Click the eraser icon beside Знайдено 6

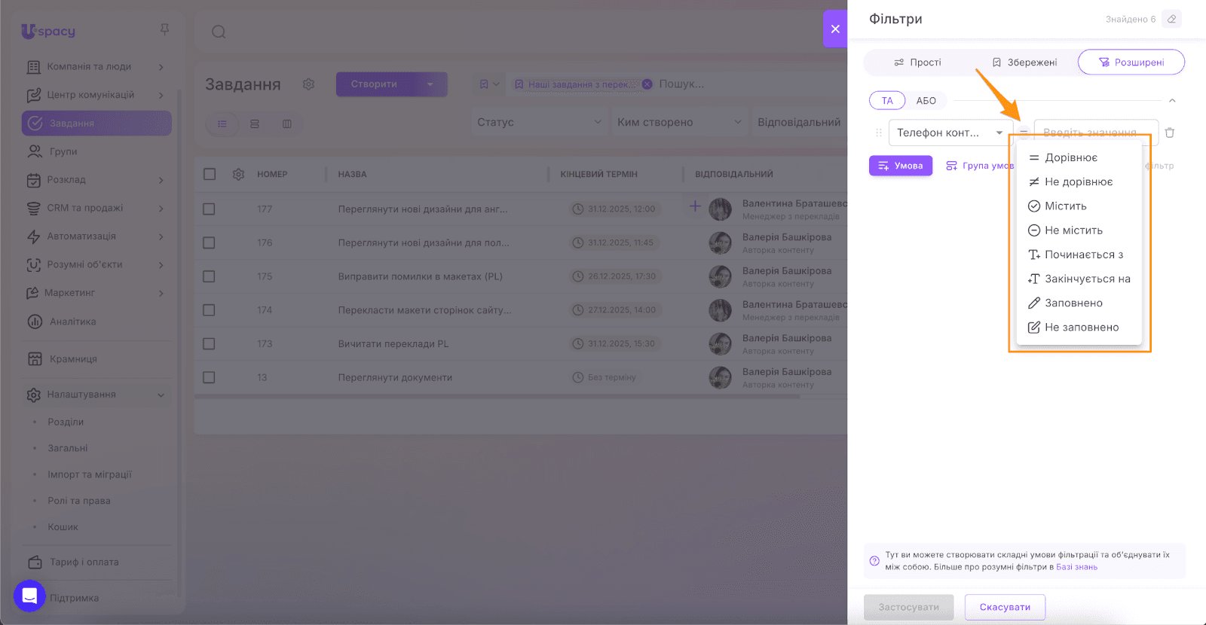point(1171,19)
